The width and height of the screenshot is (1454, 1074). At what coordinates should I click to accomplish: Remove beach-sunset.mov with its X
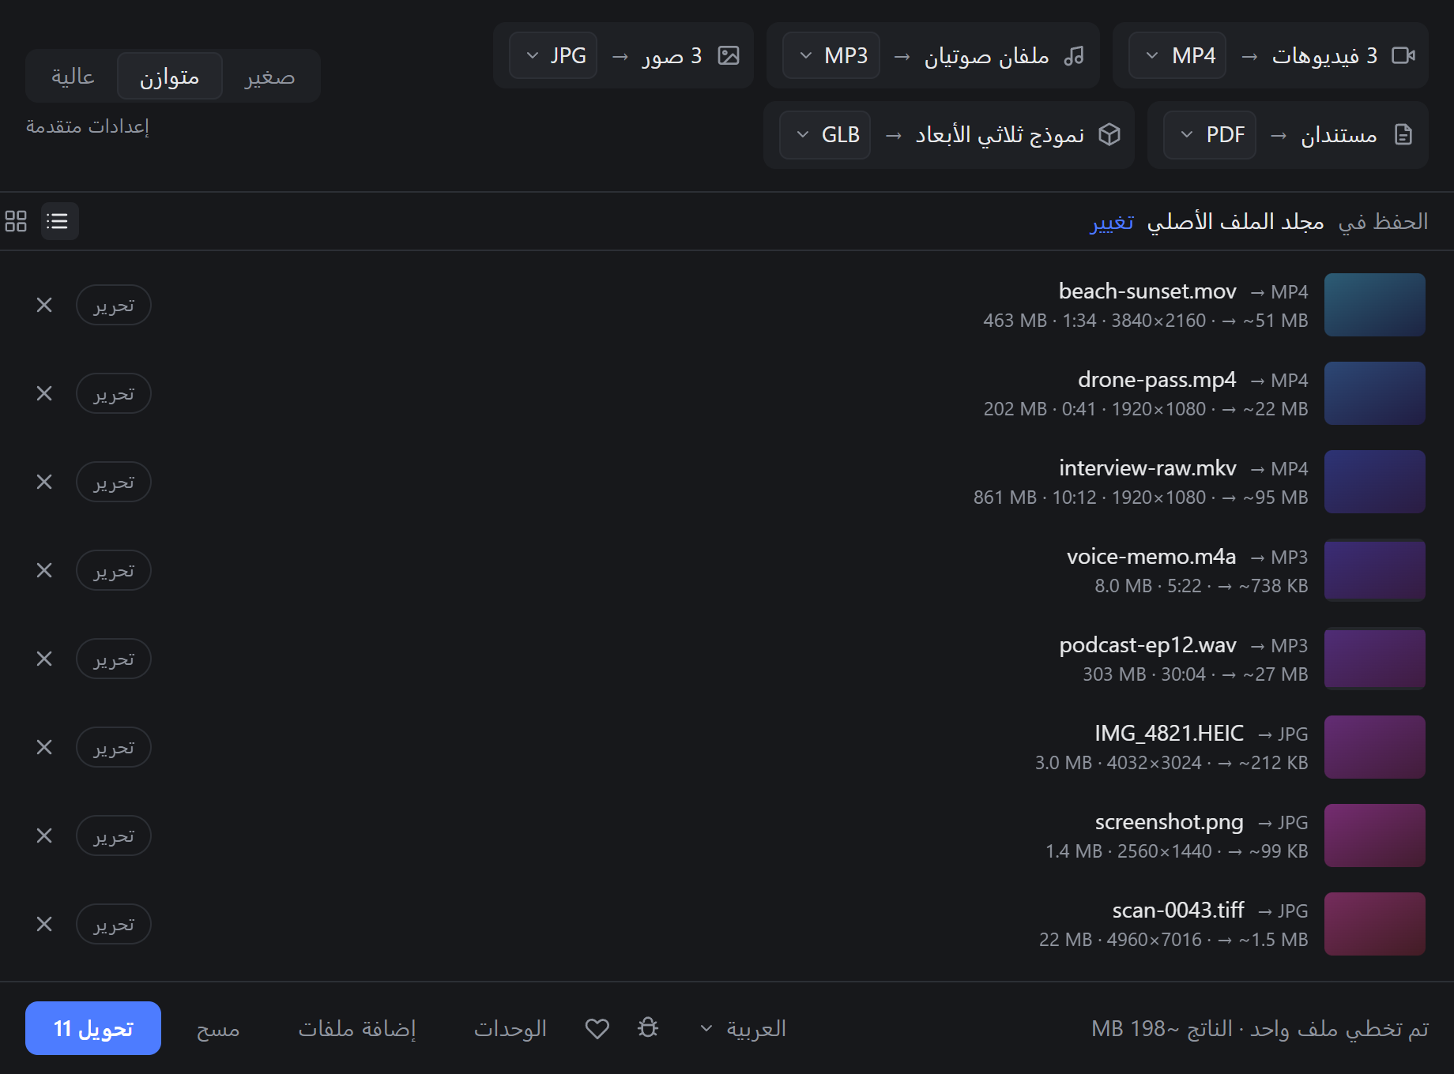coord(44,305)
